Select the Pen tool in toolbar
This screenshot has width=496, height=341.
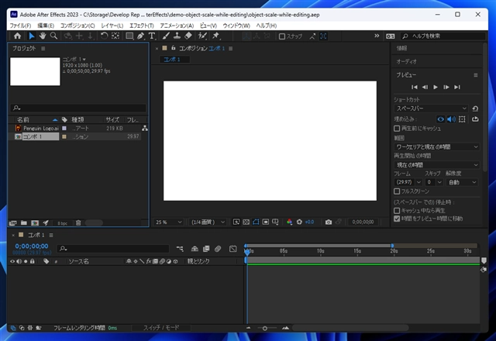pos(141,36)
